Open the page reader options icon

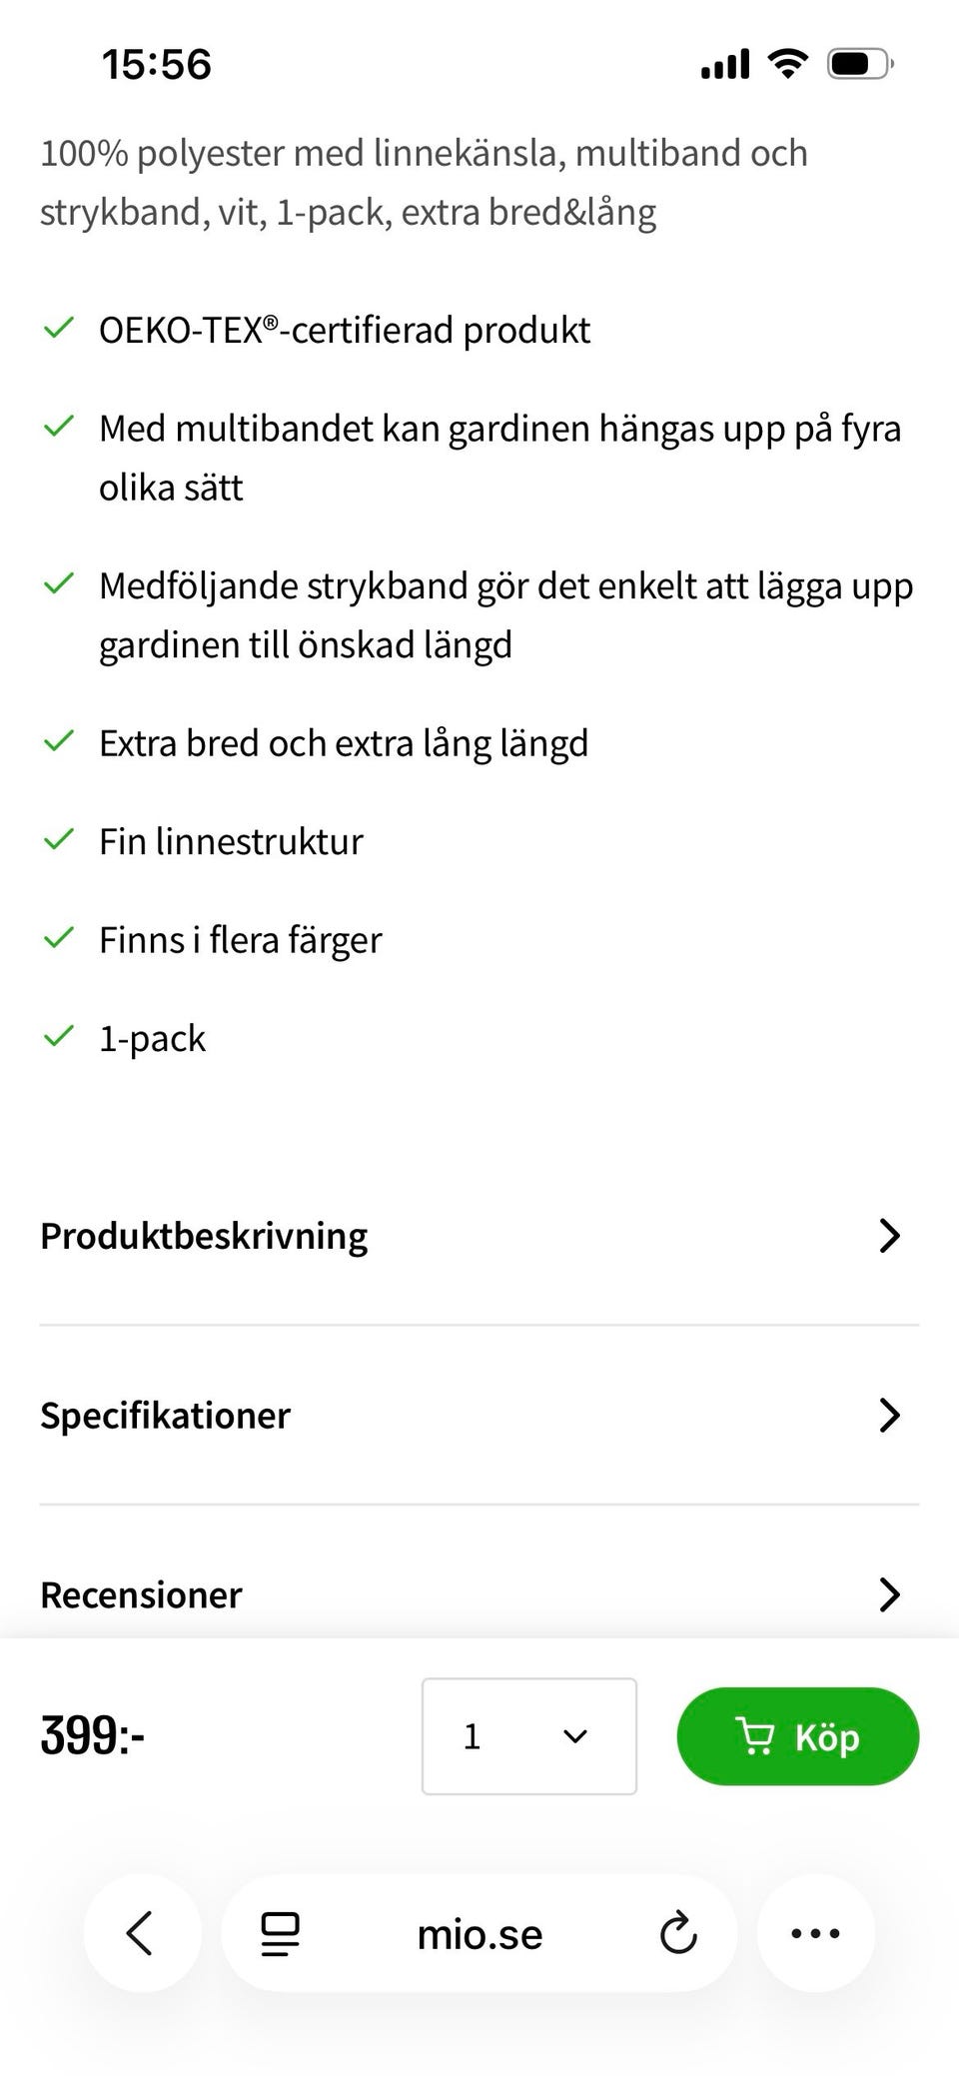click(x=281, y=1934)
